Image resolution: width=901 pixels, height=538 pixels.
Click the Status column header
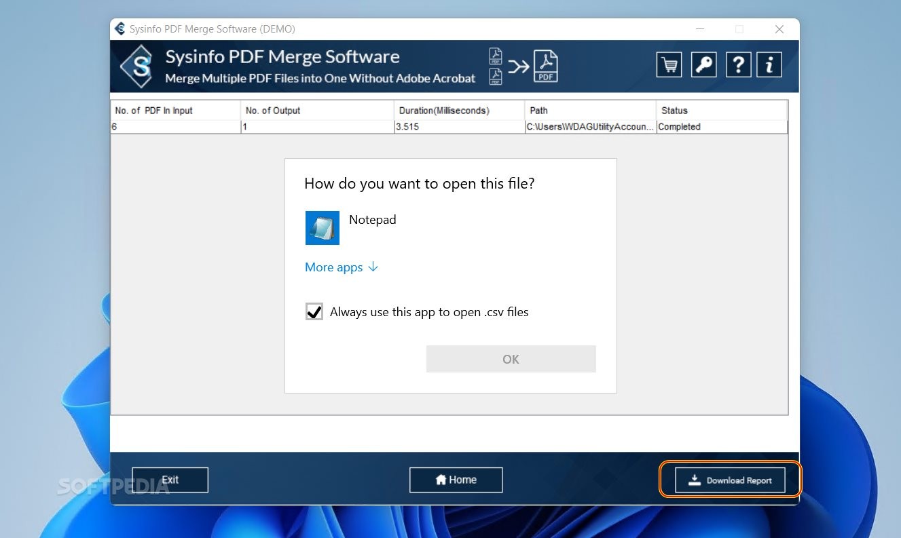tap(722, 111)
